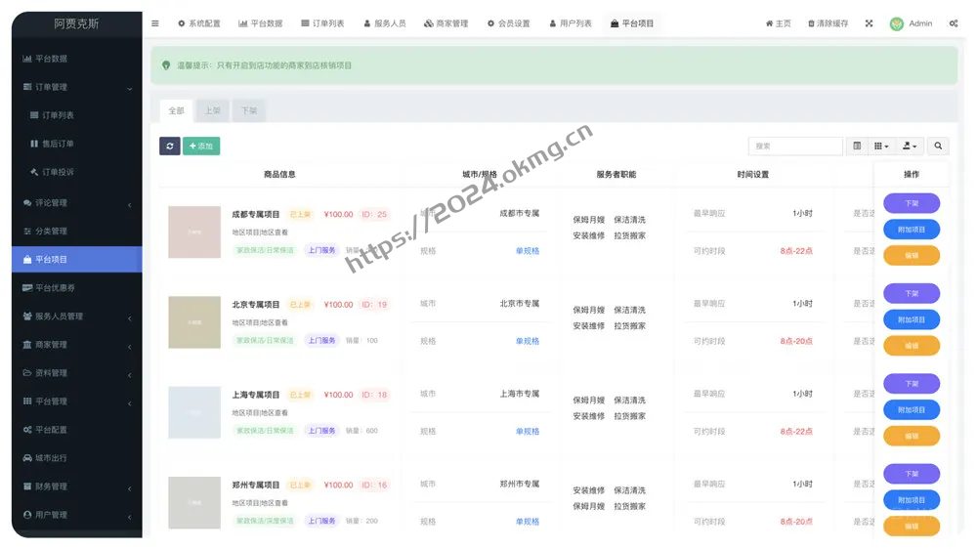The width and height of the screenshot is (977, 549).
Task: Click orange edit button for 成都专属项目
Action: point(912,256)
